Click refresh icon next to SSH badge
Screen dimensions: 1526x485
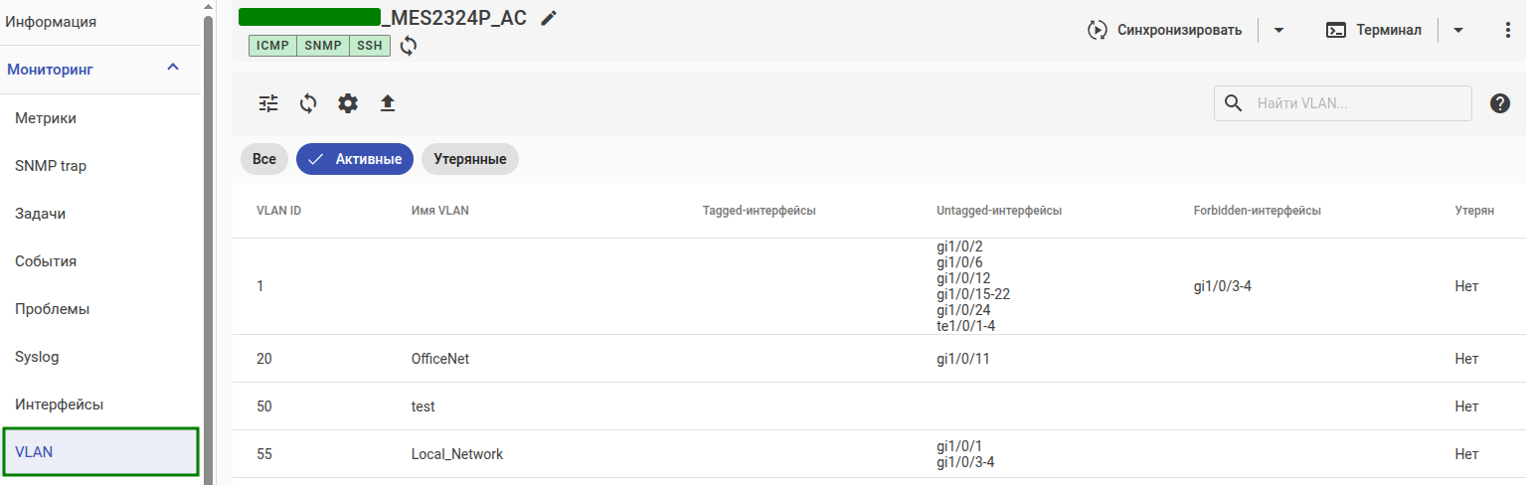[409, 46]
